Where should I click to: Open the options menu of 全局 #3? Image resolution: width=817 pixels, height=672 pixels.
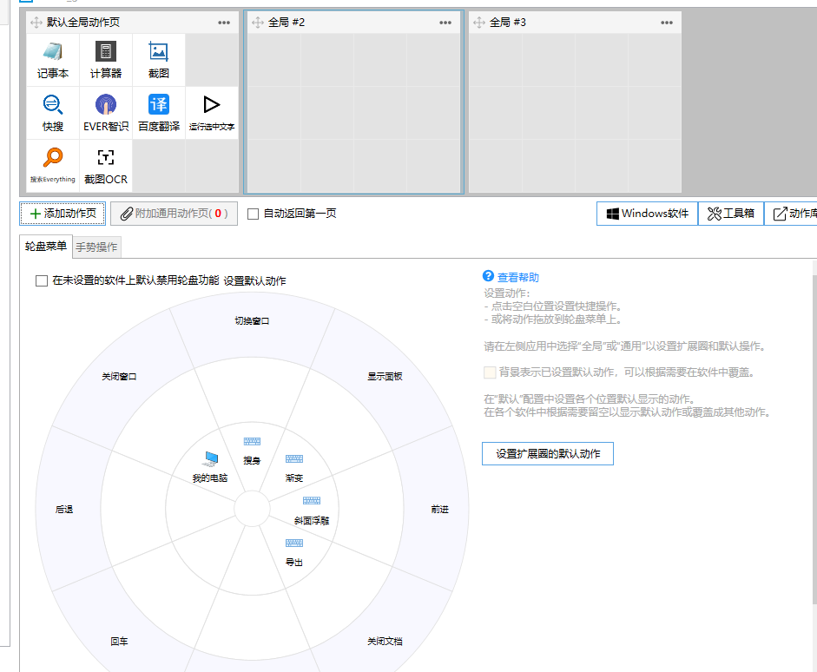tap(667, 23)
